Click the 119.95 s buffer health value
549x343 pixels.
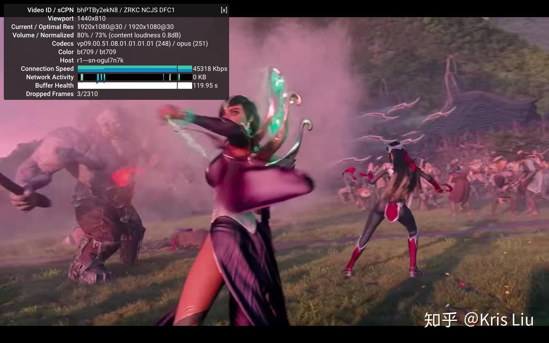(205, 85)
